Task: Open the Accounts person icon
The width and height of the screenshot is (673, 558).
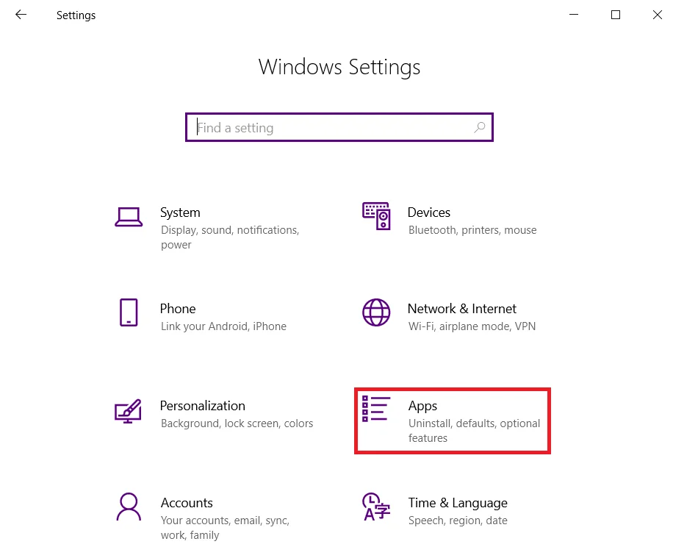Action: (x=129, y=507)
